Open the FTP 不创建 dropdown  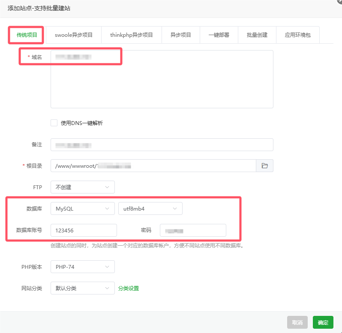82,187
